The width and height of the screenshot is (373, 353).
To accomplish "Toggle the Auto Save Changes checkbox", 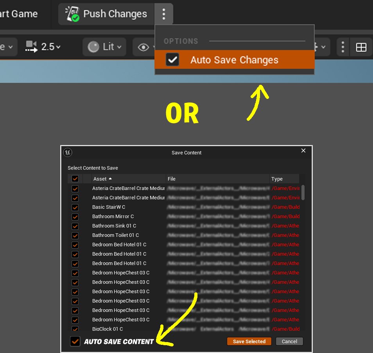I will [172, 59].
